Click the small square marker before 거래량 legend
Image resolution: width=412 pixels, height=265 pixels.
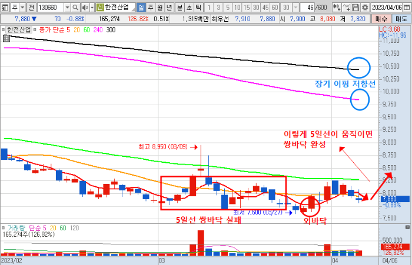pyautogui.click(x=3, y=228)
